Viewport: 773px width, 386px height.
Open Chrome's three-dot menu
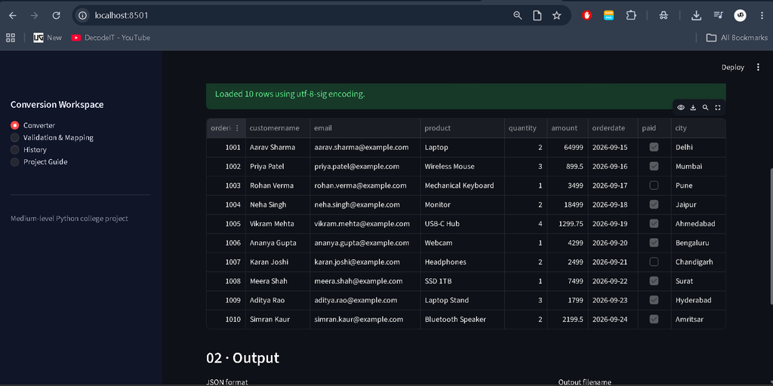pos(761,15)
